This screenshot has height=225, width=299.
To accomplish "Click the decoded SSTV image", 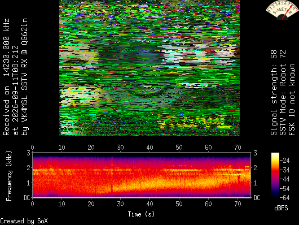I will coord(149,68).
